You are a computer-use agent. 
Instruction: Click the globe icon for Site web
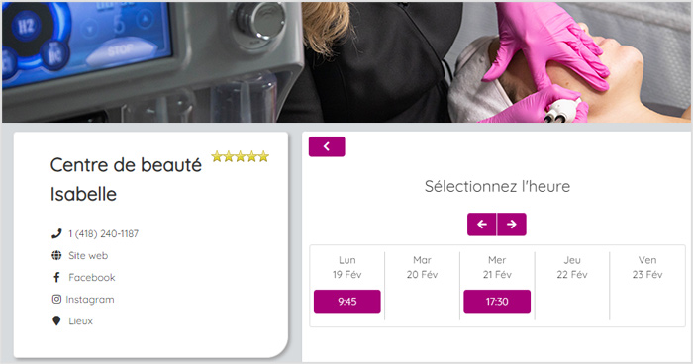coord(56,255)
